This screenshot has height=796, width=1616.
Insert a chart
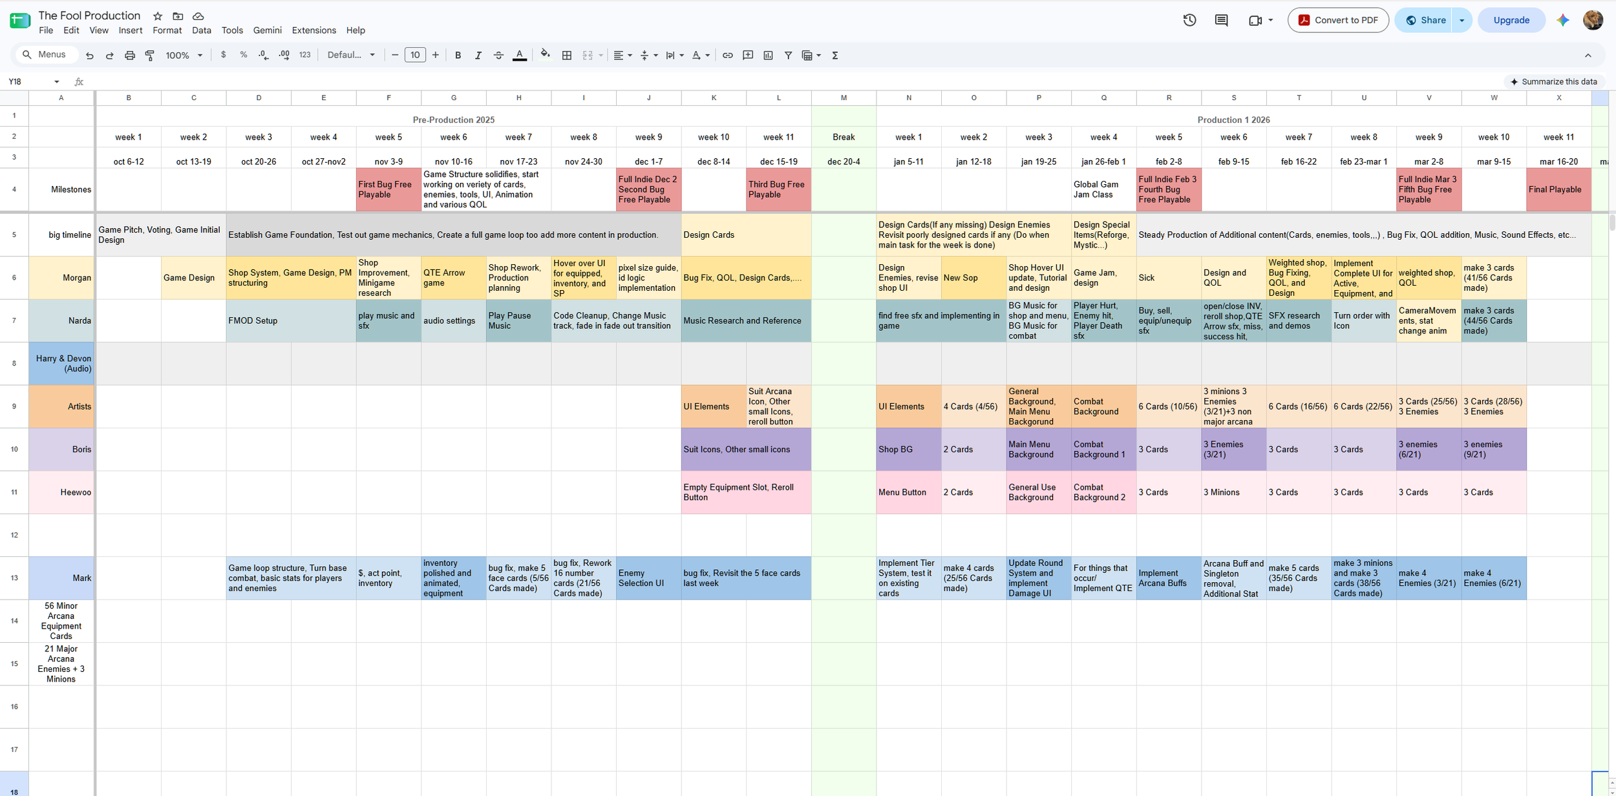(768, 56)
